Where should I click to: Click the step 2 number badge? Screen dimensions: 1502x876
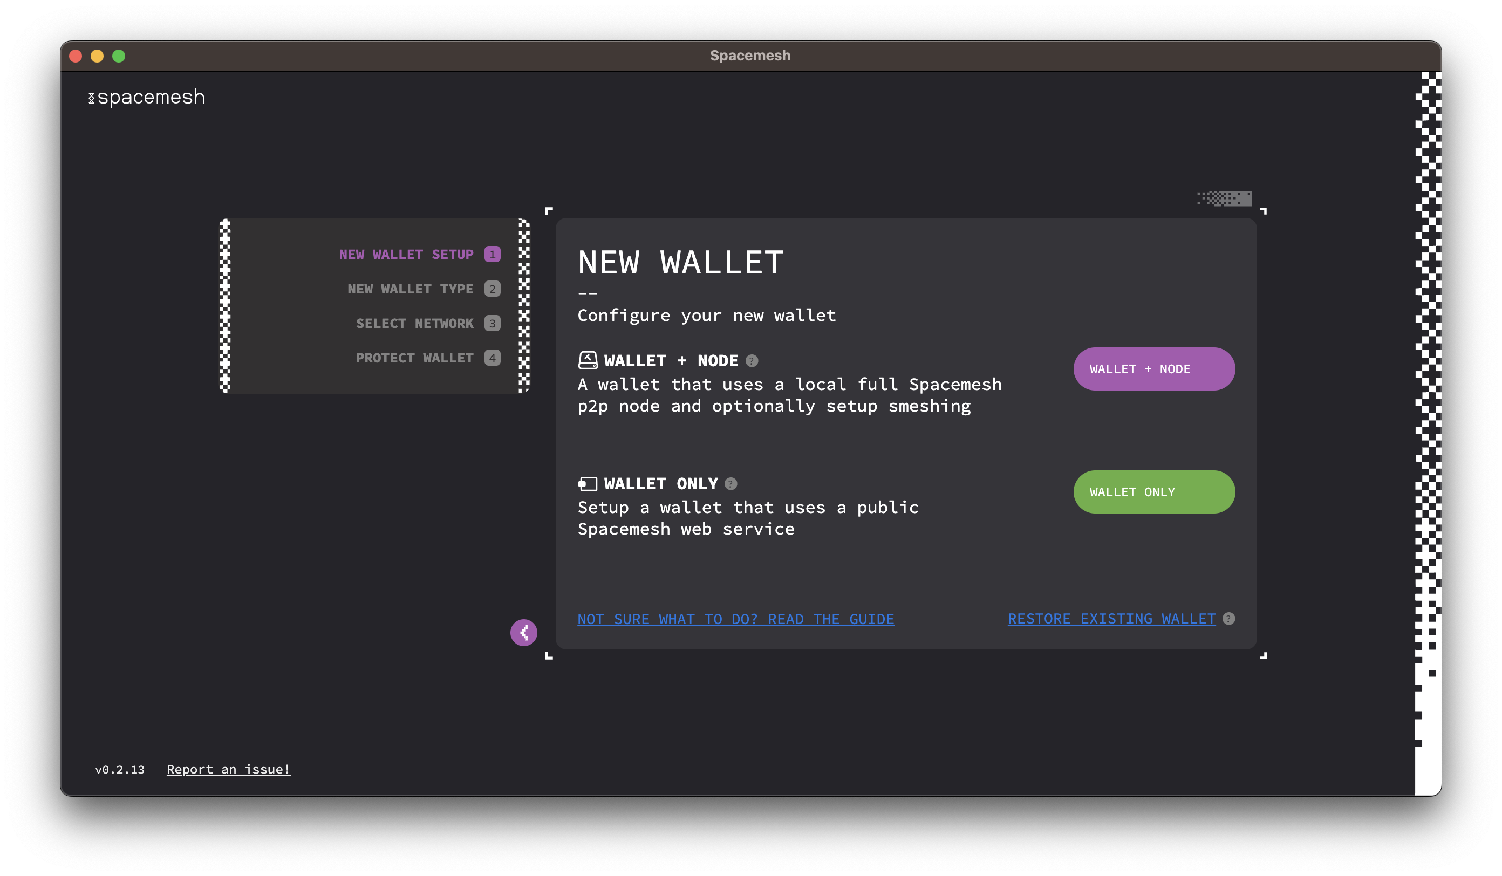[x=493, y=289]
